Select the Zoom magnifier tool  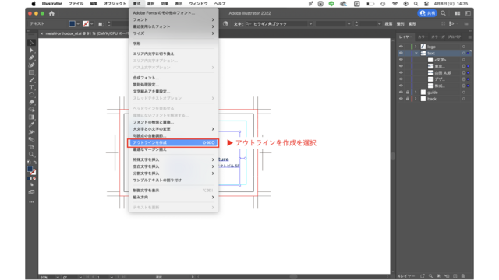(31, 154)
